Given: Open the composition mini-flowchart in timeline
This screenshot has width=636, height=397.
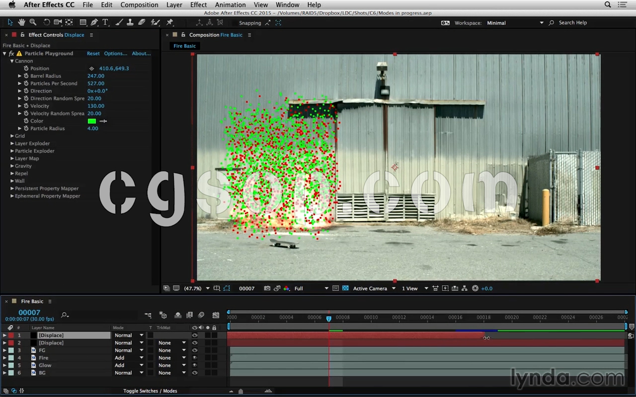Looking at the screenshot, I should point(148,315).
